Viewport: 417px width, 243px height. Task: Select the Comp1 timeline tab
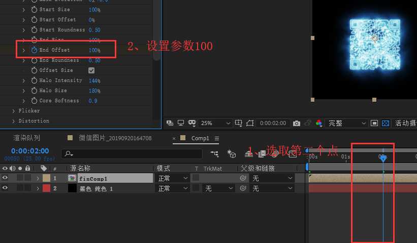(200, 138)
